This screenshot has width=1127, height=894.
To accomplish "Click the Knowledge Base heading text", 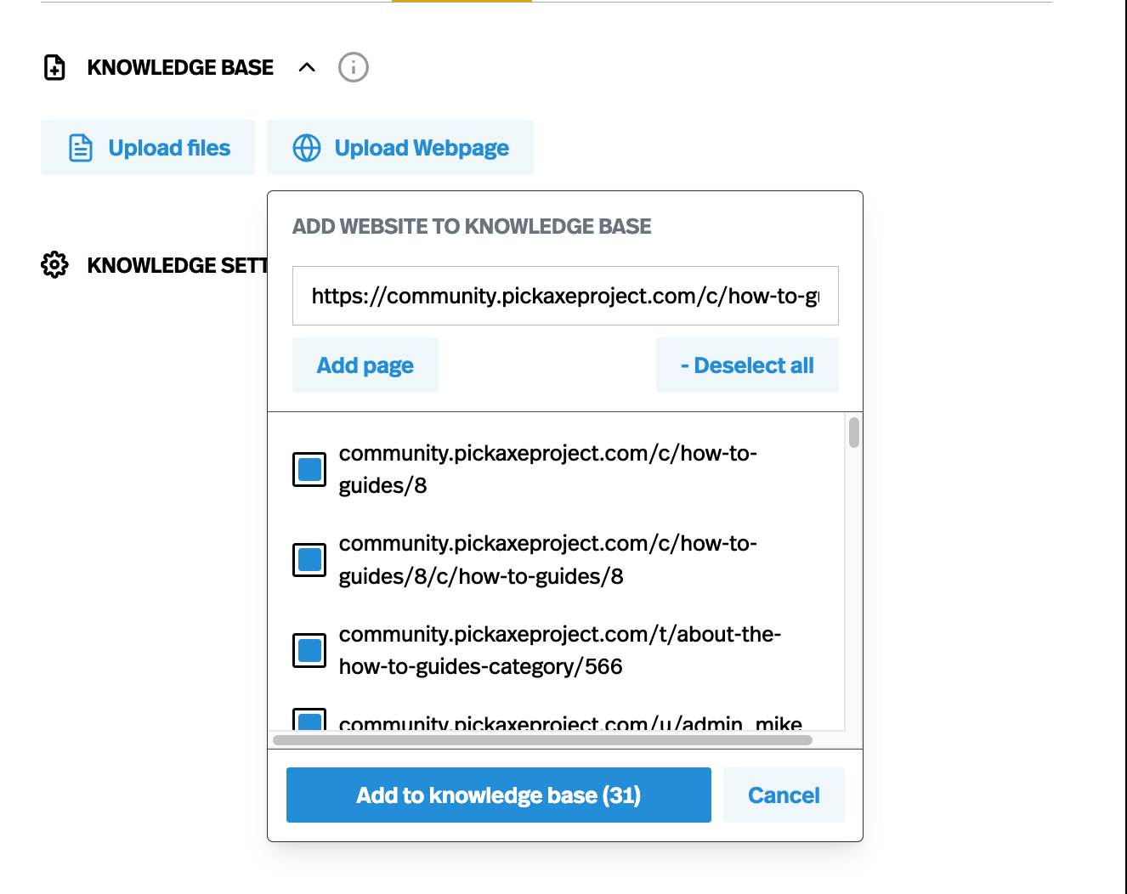I will [180, 67].
